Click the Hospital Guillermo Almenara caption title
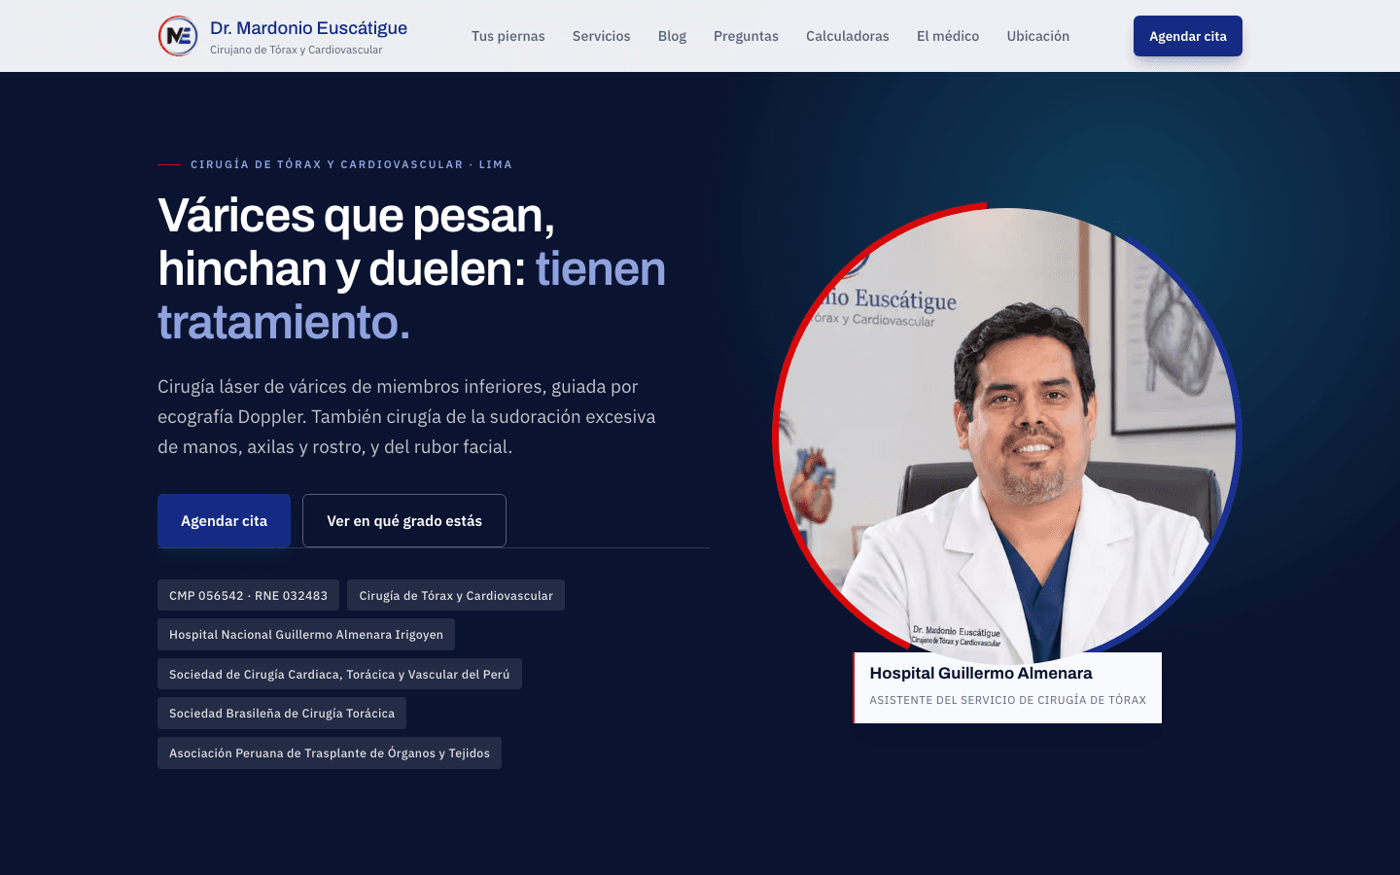The image size is (1400, 875). coord(981,673)
